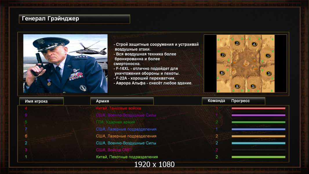Click team number in Войска ОМП row
This screenshot has height=174, width=309.
coord(217,150)
